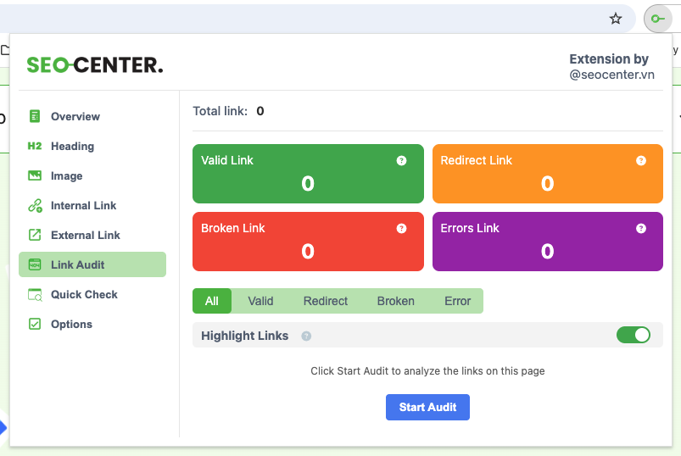
Task: Open the Heading section via its H2 icon
Action: [x=35, y=146]
